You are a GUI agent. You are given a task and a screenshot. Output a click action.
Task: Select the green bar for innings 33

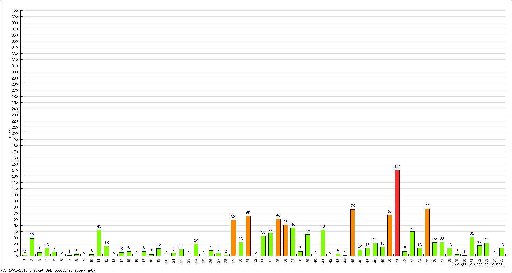tap(263, 246)
